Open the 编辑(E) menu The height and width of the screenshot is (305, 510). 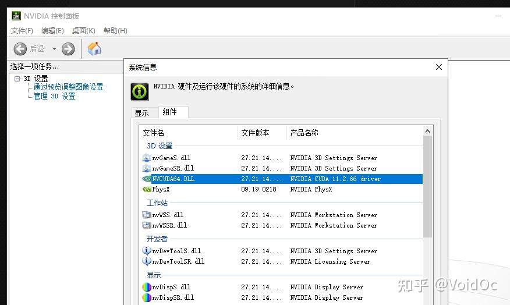point(52,31)
